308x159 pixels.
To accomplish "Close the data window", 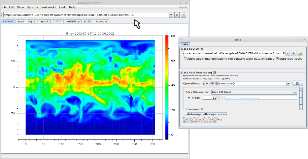I will click(x=304, y=40).
